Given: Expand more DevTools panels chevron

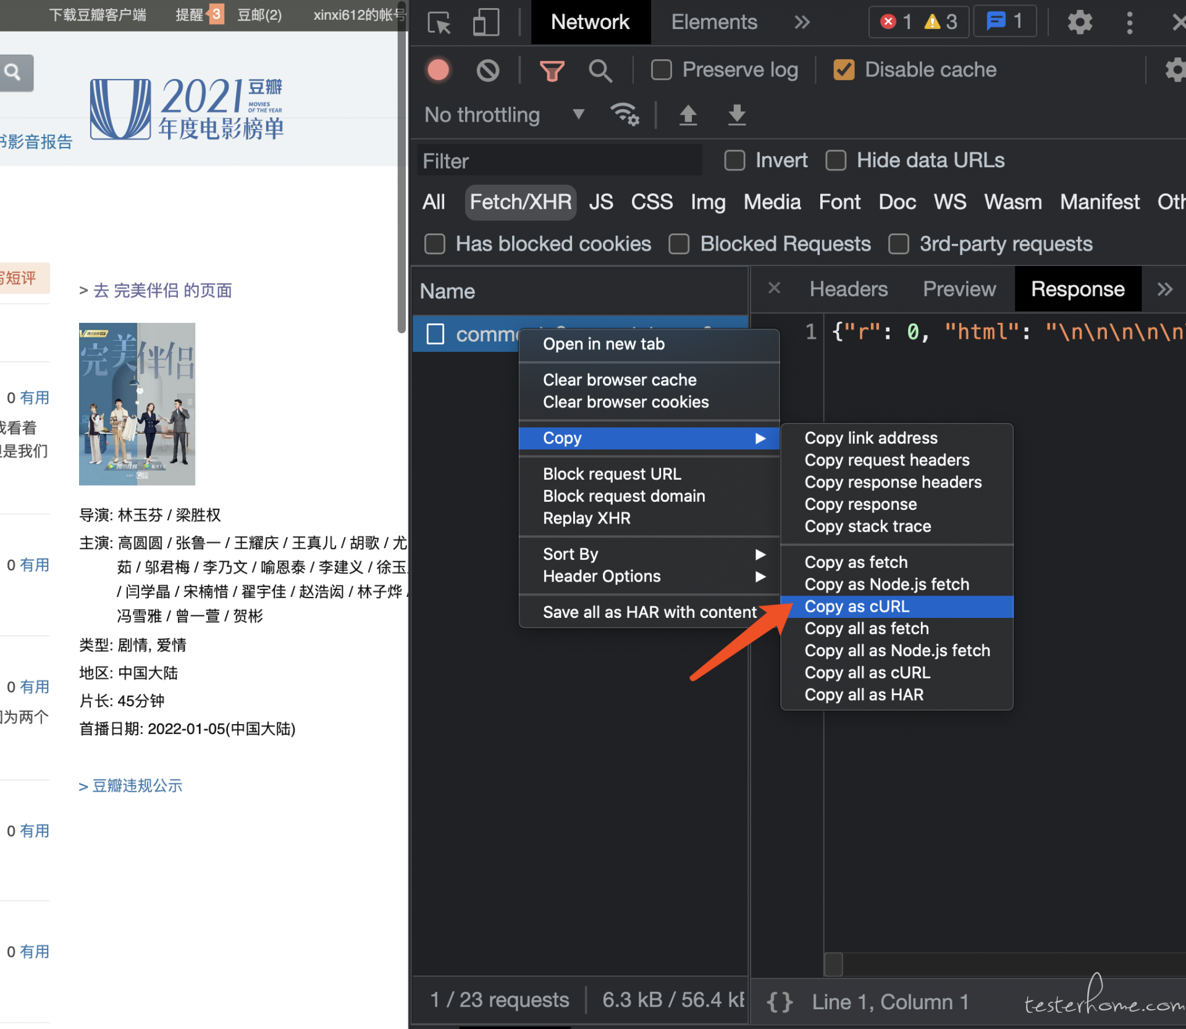Looking at the screenshot, I should [802, 23].
